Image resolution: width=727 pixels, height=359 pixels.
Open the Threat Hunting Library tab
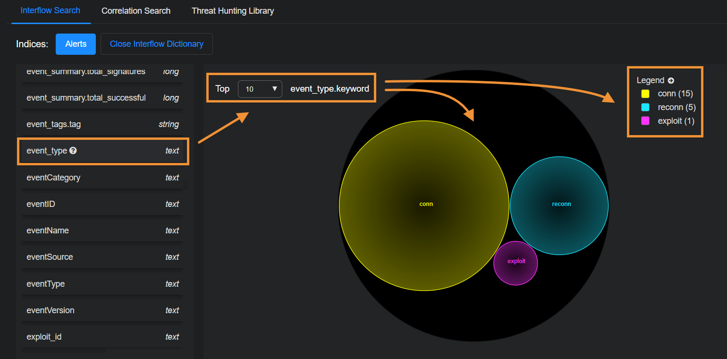tap(232, 11)
